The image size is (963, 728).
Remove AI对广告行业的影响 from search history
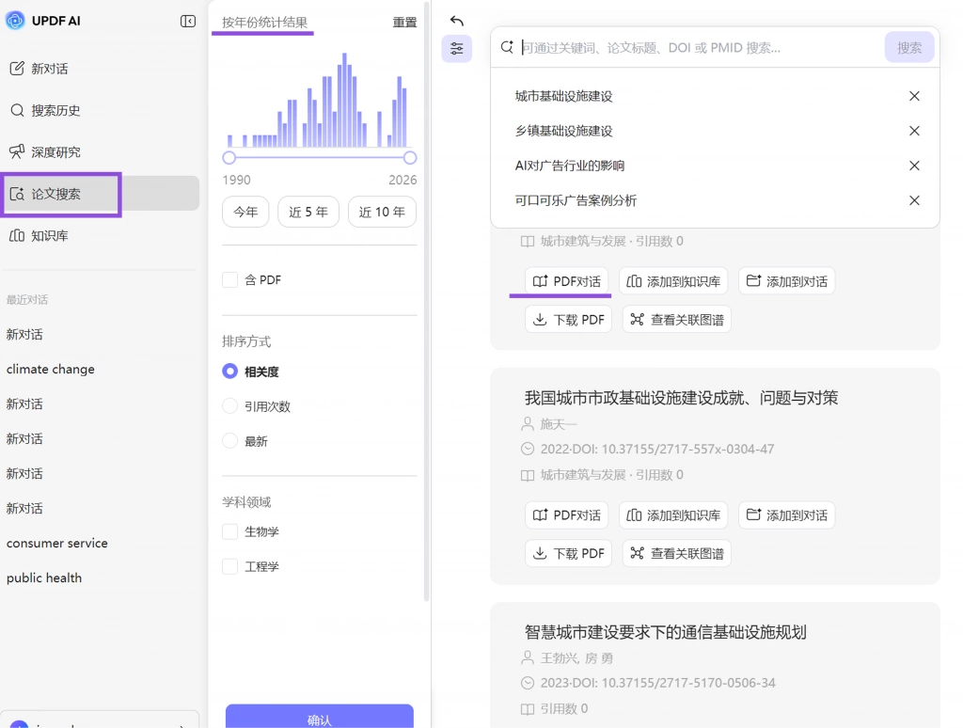(x=914, y=166)
